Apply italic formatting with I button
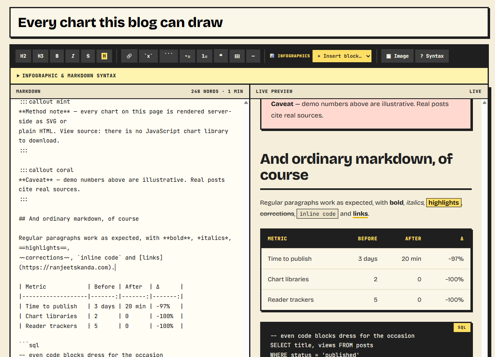 click(72, 56)
